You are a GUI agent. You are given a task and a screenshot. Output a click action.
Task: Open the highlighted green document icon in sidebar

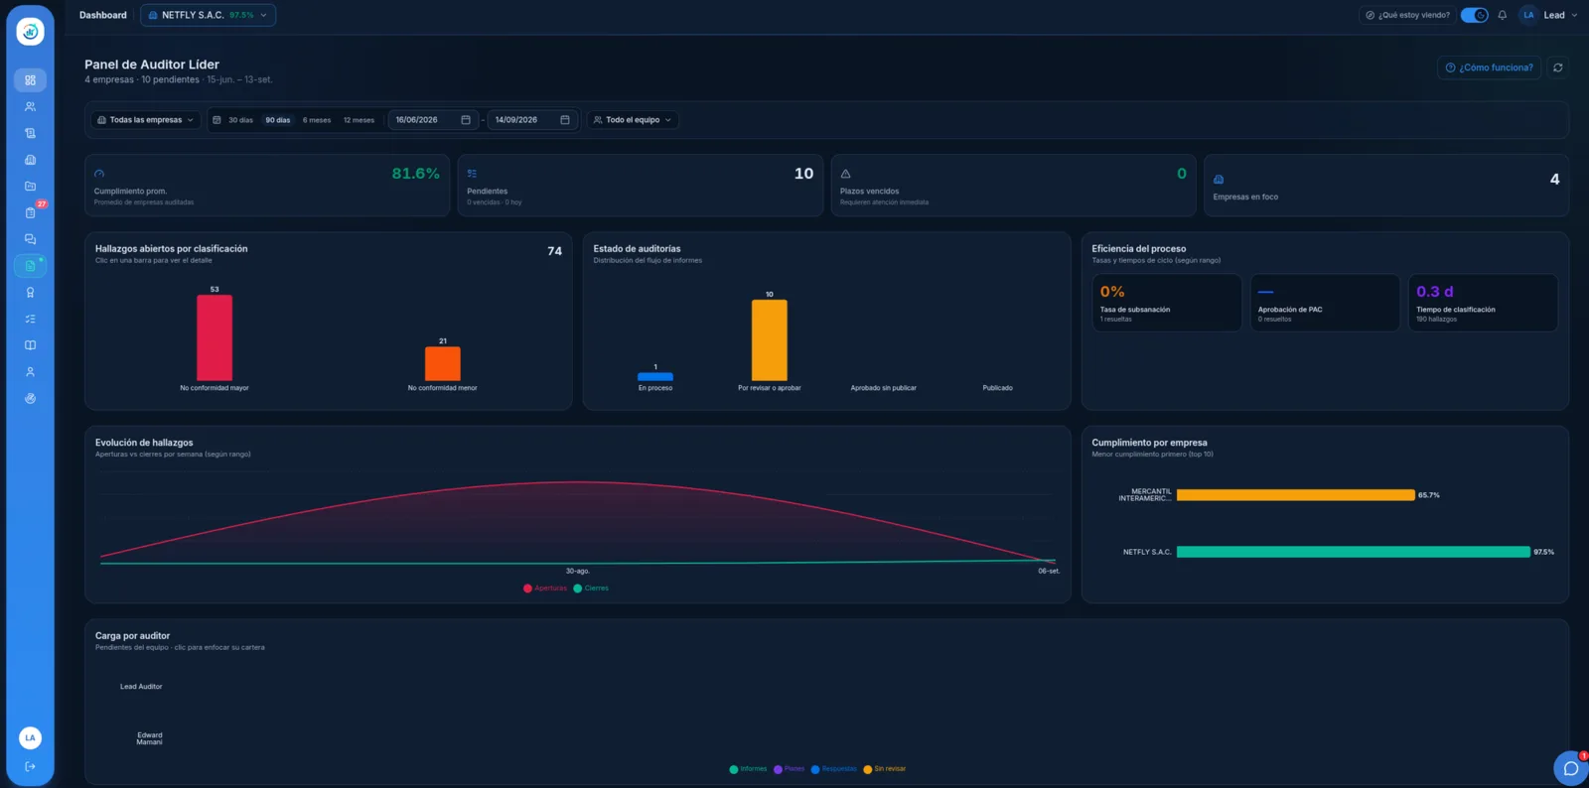[x=30, y=266]
